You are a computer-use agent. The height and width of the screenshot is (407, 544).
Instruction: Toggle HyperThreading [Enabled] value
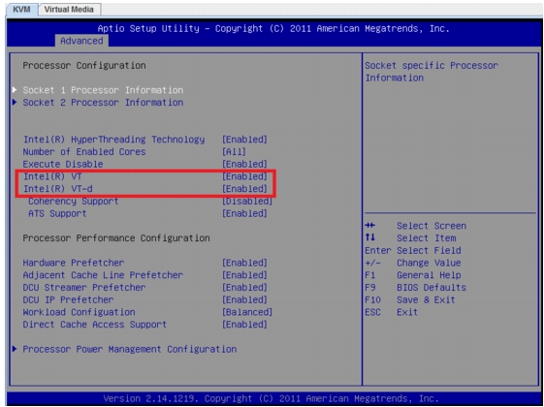pos(244,140)
